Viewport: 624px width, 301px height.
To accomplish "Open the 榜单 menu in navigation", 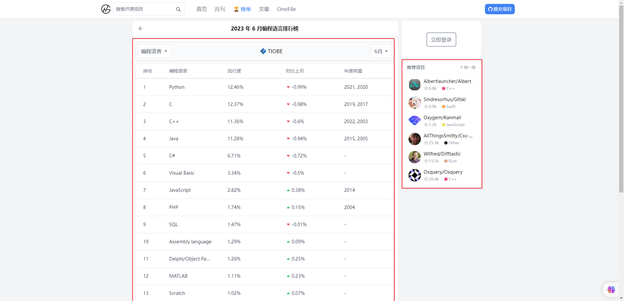I will click(x=242, y=9).
